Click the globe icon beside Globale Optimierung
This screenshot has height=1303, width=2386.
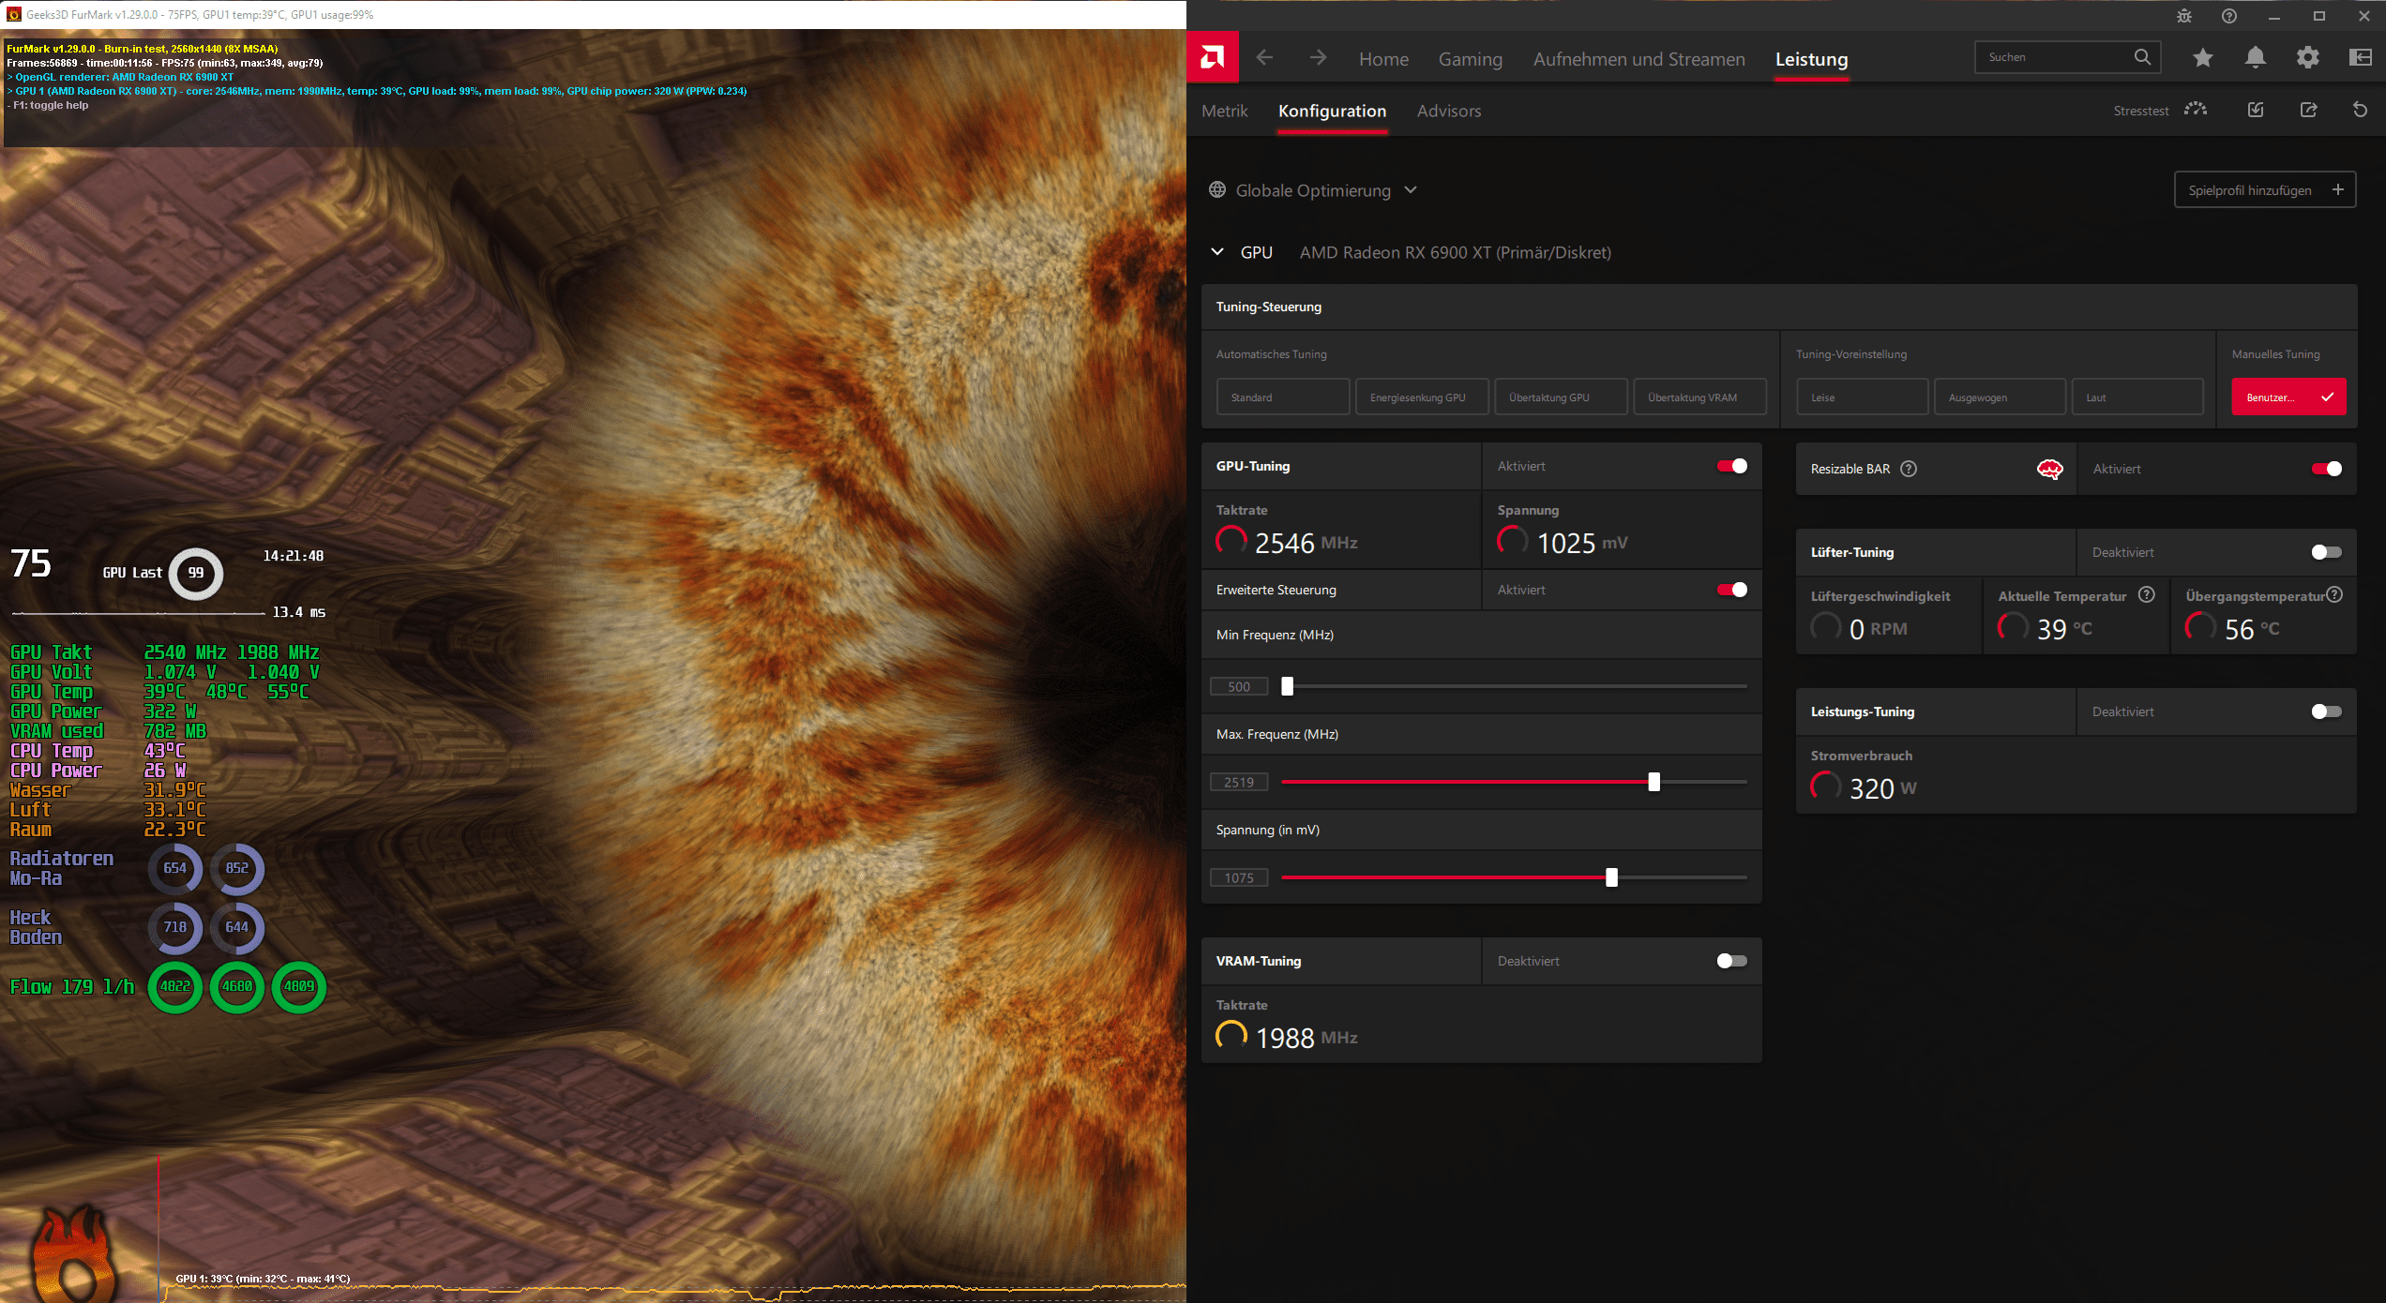click(1217, 190)
